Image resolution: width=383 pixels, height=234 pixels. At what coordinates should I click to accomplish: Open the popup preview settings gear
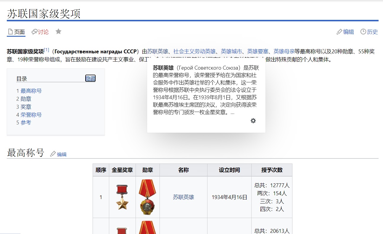[253, 121]
